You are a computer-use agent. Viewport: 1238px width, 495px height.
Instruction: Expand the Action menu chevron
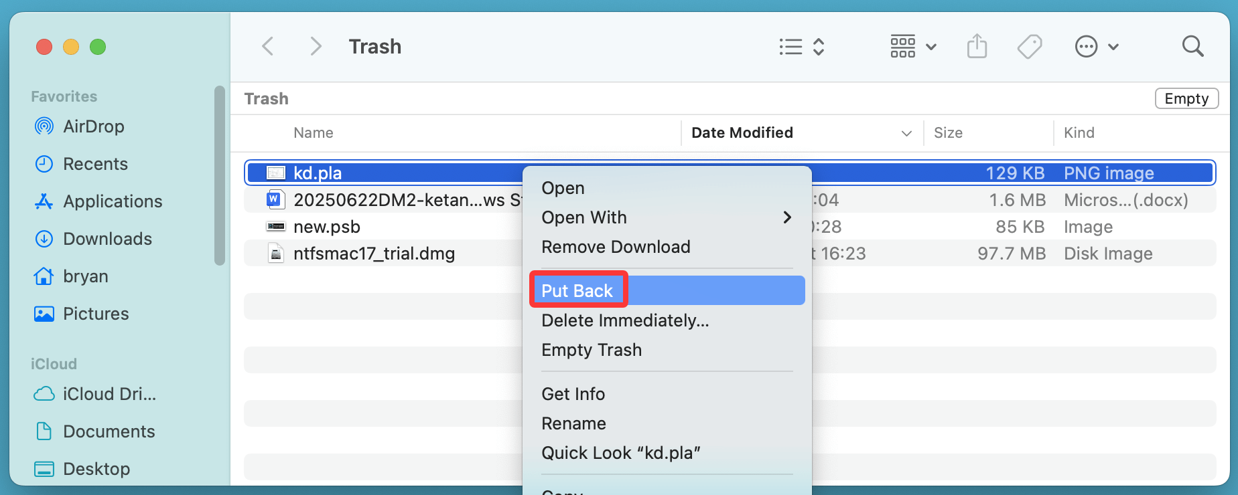[1113, 47]
